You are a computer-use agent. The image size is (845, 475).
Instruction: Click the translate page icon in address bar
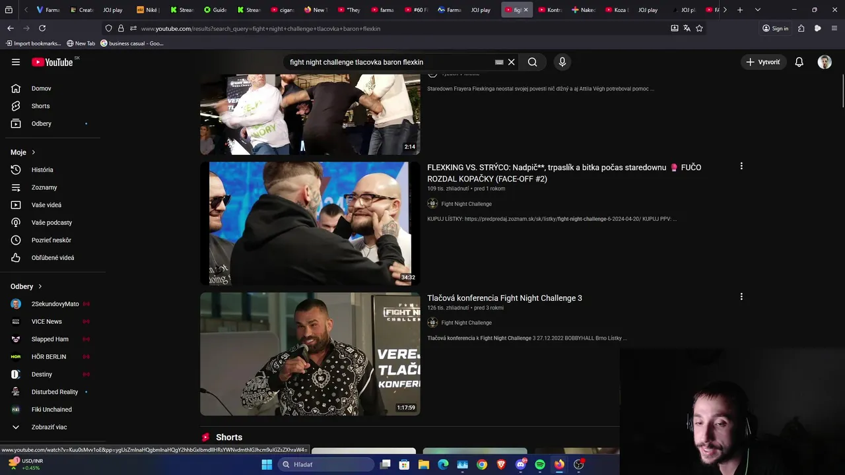[687, 28]
